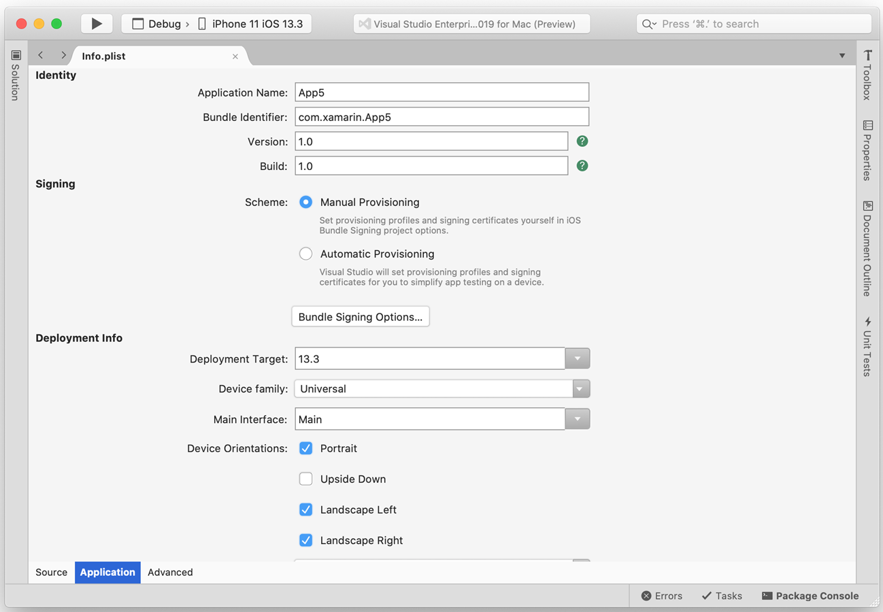The width and height of the screenshot is (883, 612).
Task: Click the Bundle Signing Options button
Action: pos(361,317)
